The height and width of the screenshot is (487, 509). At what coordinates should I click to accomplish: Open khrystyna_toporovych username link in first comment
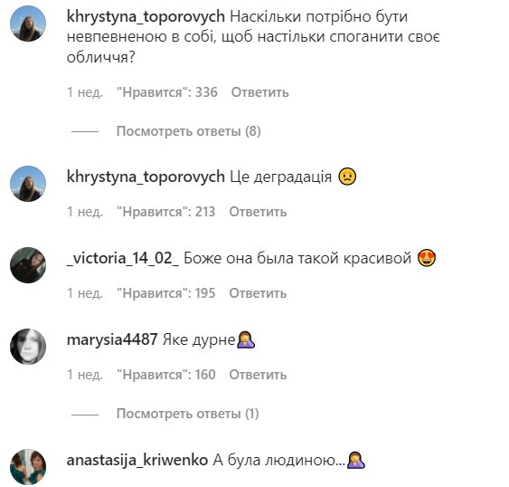146,17
